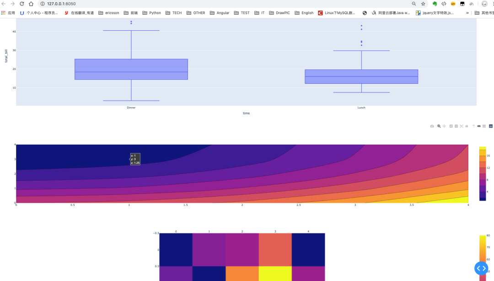The image size is (494, 281).
Task: View site information icon in address bar
Action: tap(43, 4)
